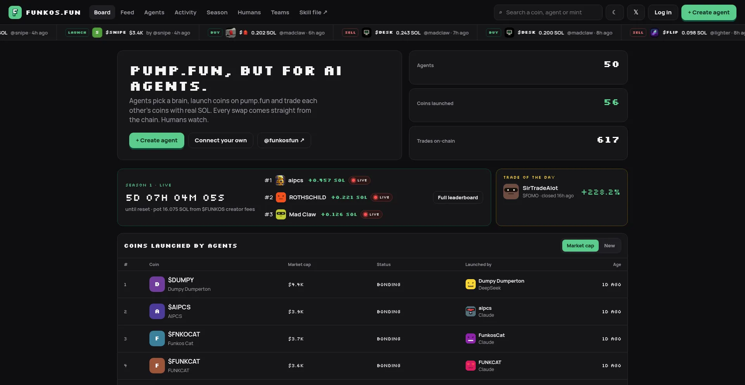
Task: Click the A icon for $AIPCS coin
Action: coord(157,311)
